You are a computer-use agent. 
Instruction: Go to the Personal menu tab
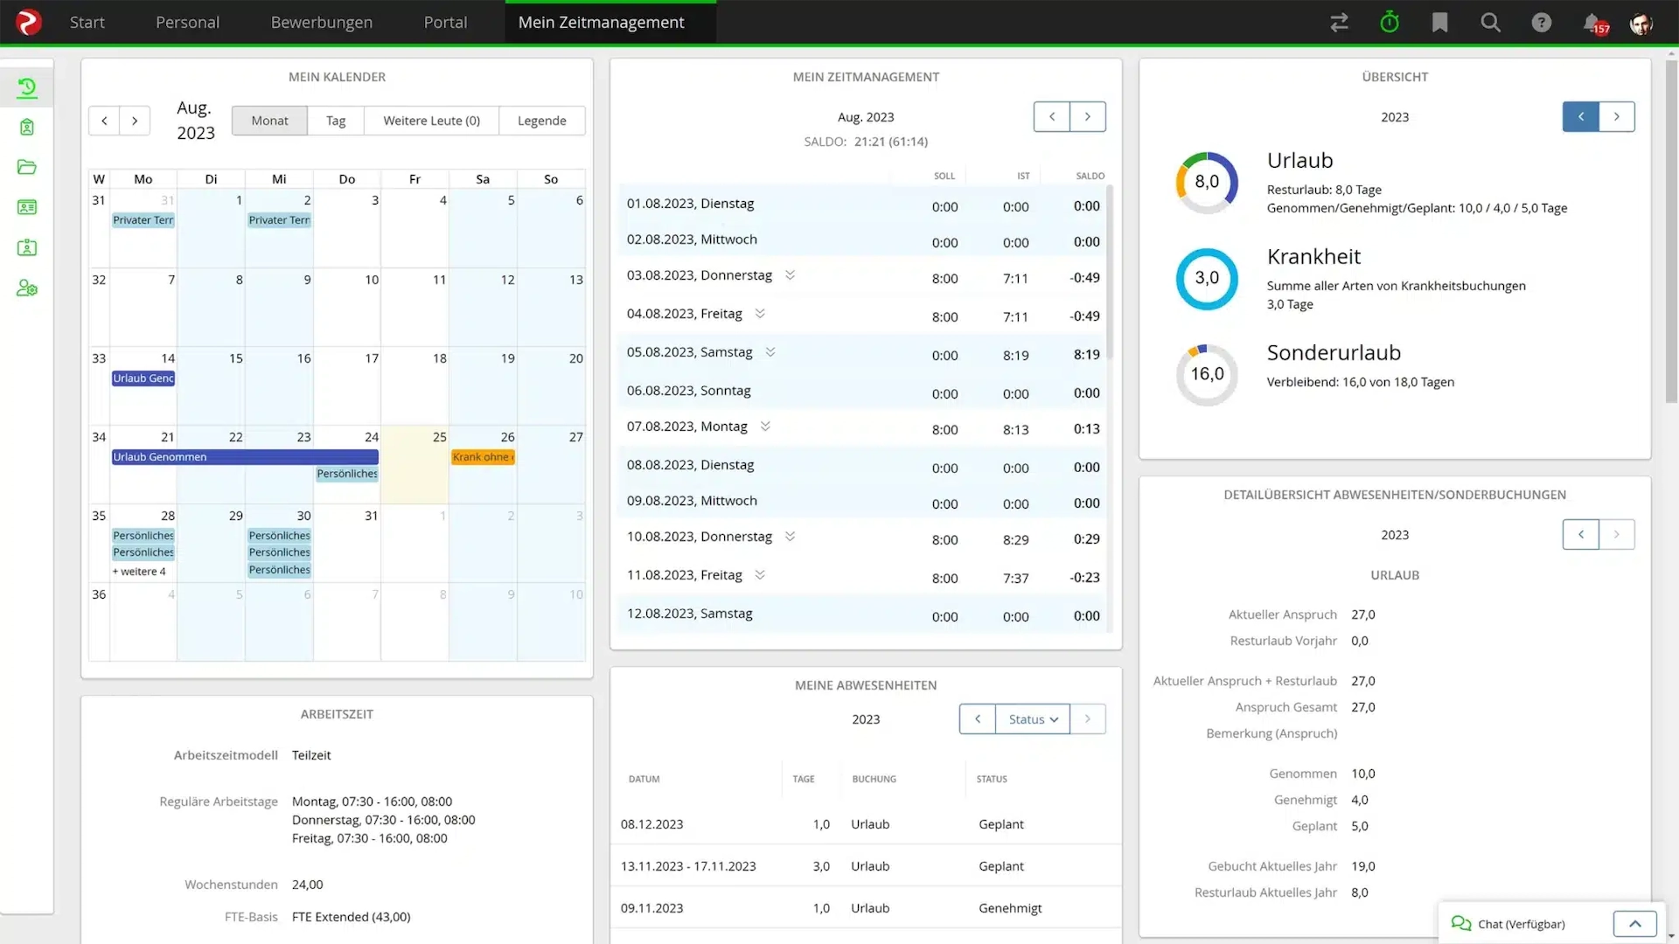pos(187,23)
